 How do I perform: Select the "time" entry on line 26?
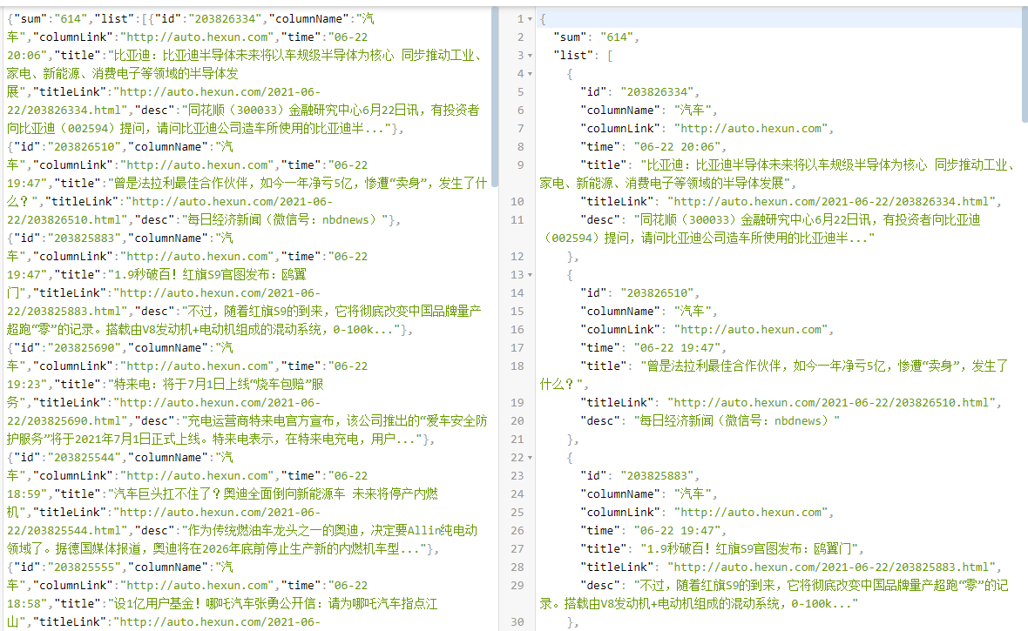(653, 532)
